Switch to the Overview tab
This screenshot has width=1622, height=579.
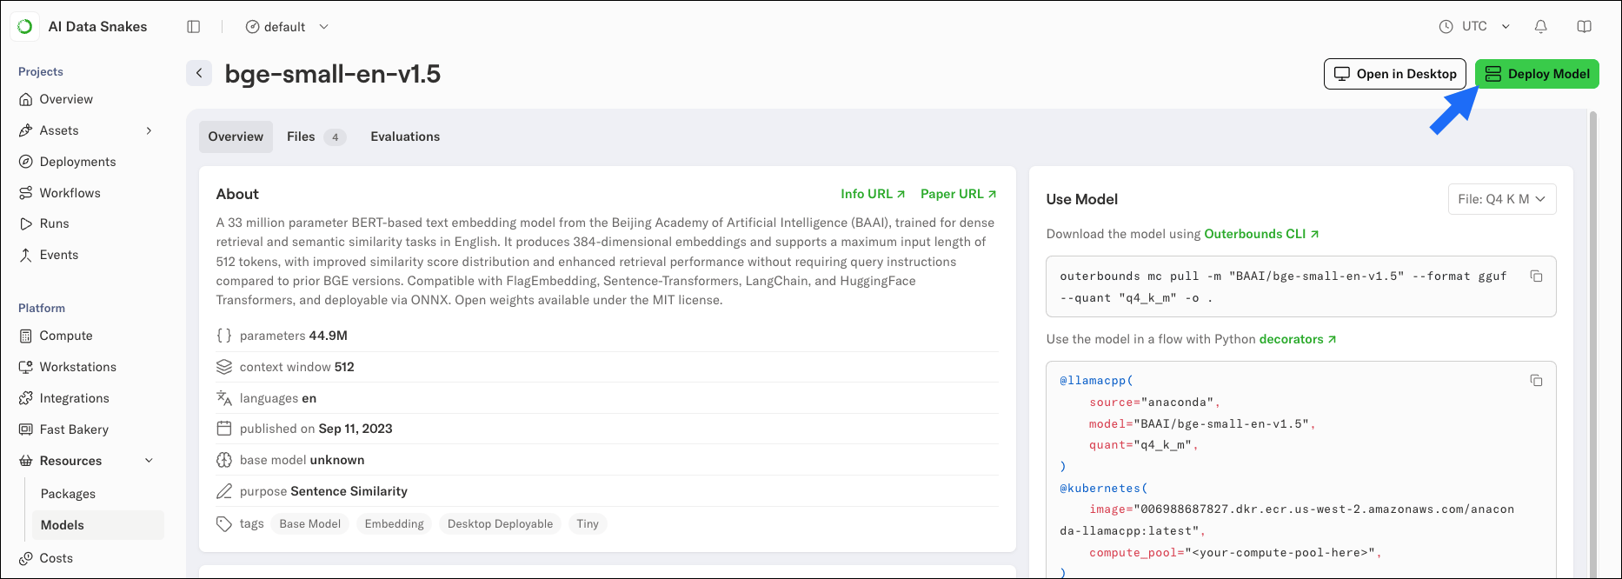236,136
